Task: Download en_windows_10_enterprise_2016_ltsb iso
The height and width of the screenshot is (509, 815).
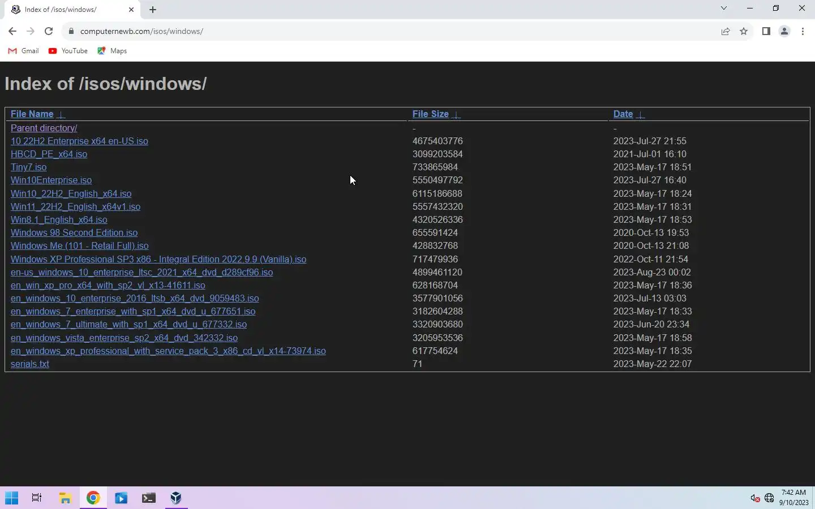Action: coord(135,299)
